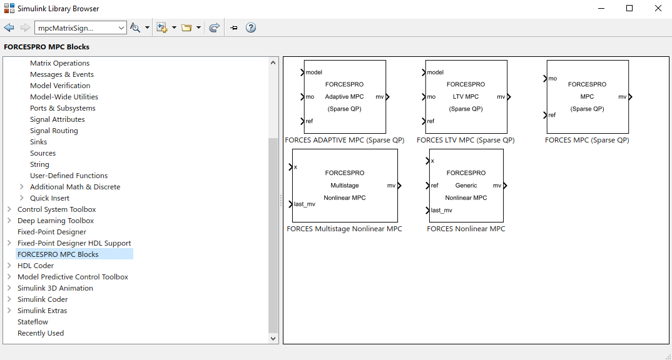Select the FORCES LTV MPC block
Screen dimensions: 672x360
pyautogui.click(x=466, y=97)
